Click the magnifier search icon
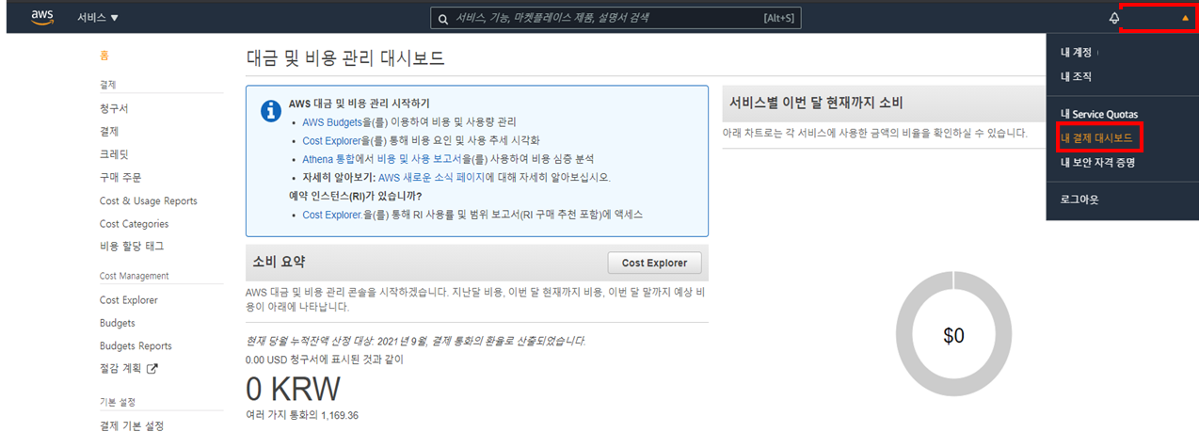This screenshot has height=432, width=1199. [442, 18]
